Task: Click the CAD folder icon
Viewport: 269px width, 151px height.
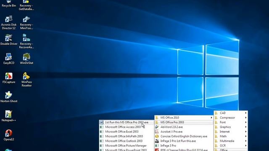Action: click(216, 113)
